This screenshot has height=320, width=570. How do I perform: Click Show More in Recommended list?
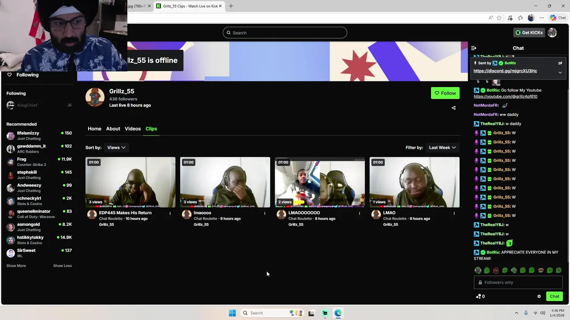(16, 266)
